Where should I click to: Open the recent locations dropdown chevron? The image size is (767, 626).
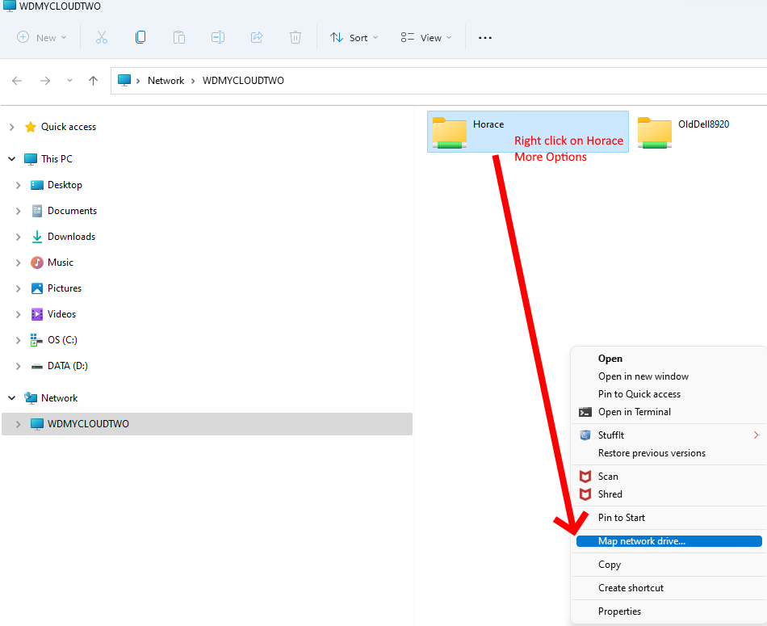69,81
